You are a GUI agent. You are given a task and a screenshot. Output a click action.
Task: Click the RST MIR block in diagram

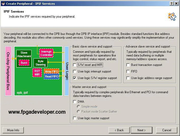37,73
